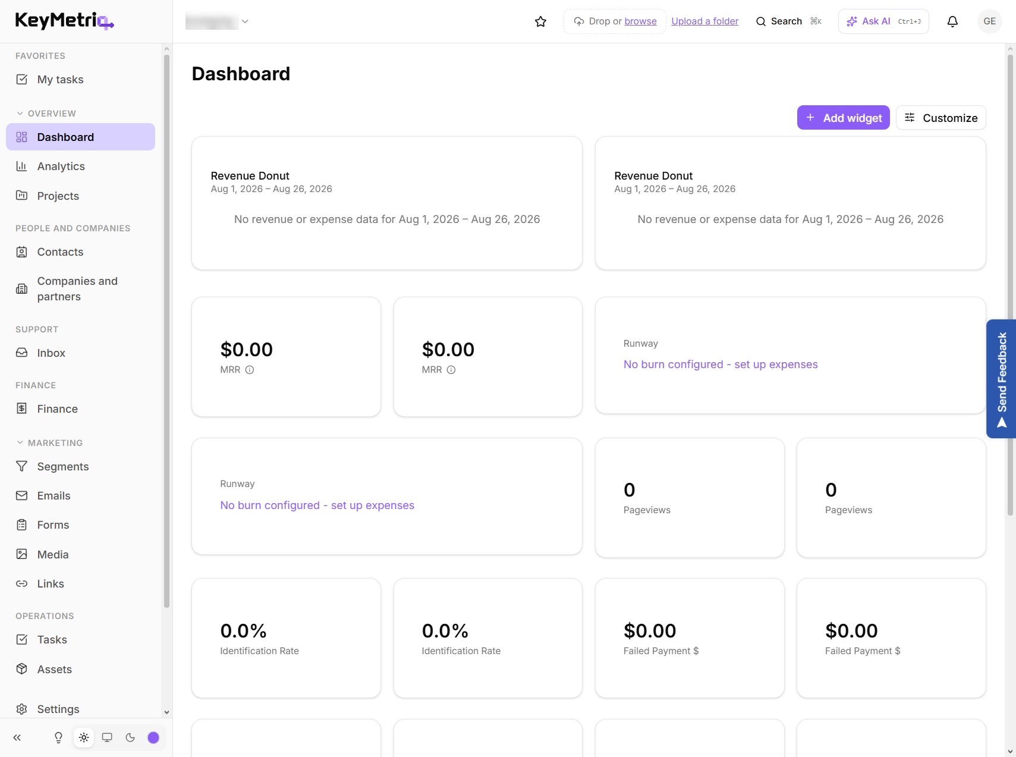Click the cloud upload icon
Viewport: 1016px width, 757px height.
point(578,21)
